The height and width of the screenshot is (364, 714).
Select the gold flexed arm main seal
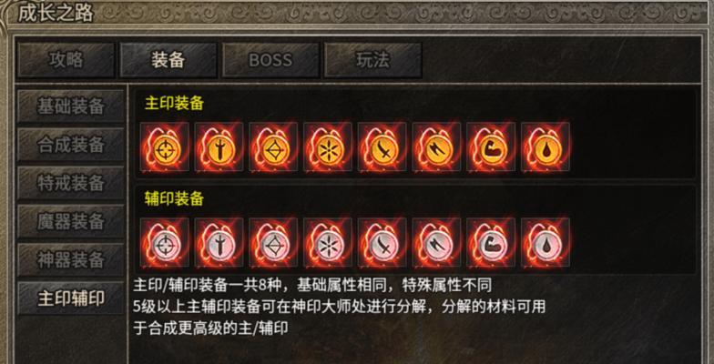point(491,147)
